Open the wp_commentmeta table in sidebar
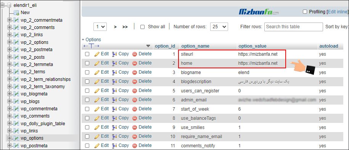 (39, 109)
